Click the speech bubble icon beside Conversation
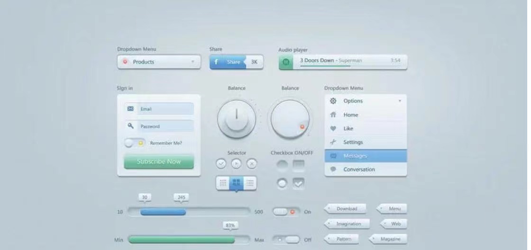The width and height of the screenshot is (531, 250). tap(333, 170)
